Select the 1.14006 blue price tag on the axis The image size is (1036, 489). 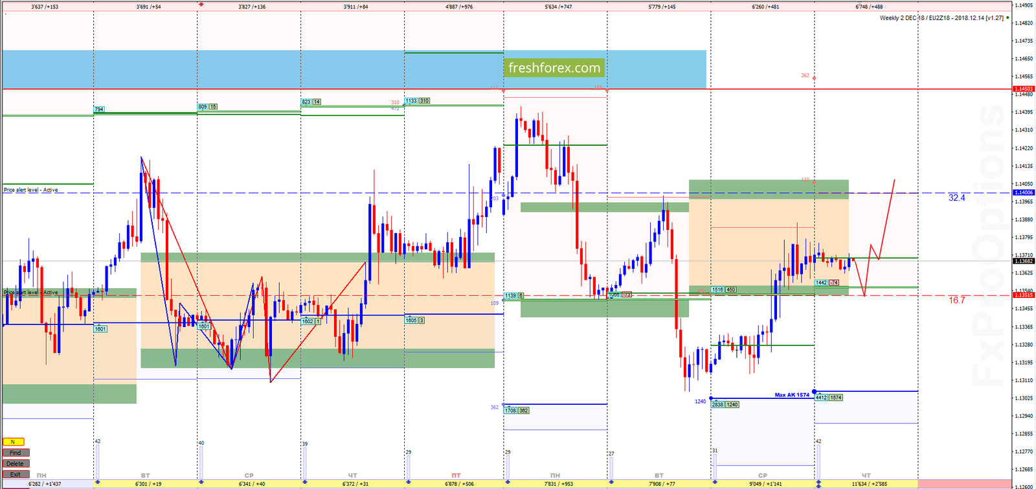coord(1024,192)
